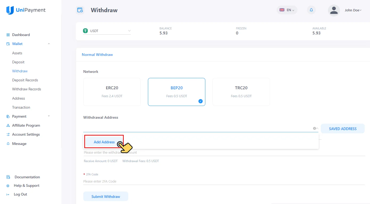This screenshot has width=370, height=204.
Task: Switch to the Normal Withdraw tab
Action: (97, 55)
